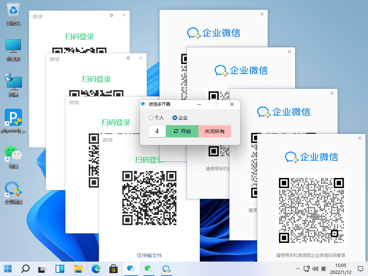The image size is (368, 276).
Task: Click the 企业微信 icon on the taskbar
Action: [x=166, y=269]
